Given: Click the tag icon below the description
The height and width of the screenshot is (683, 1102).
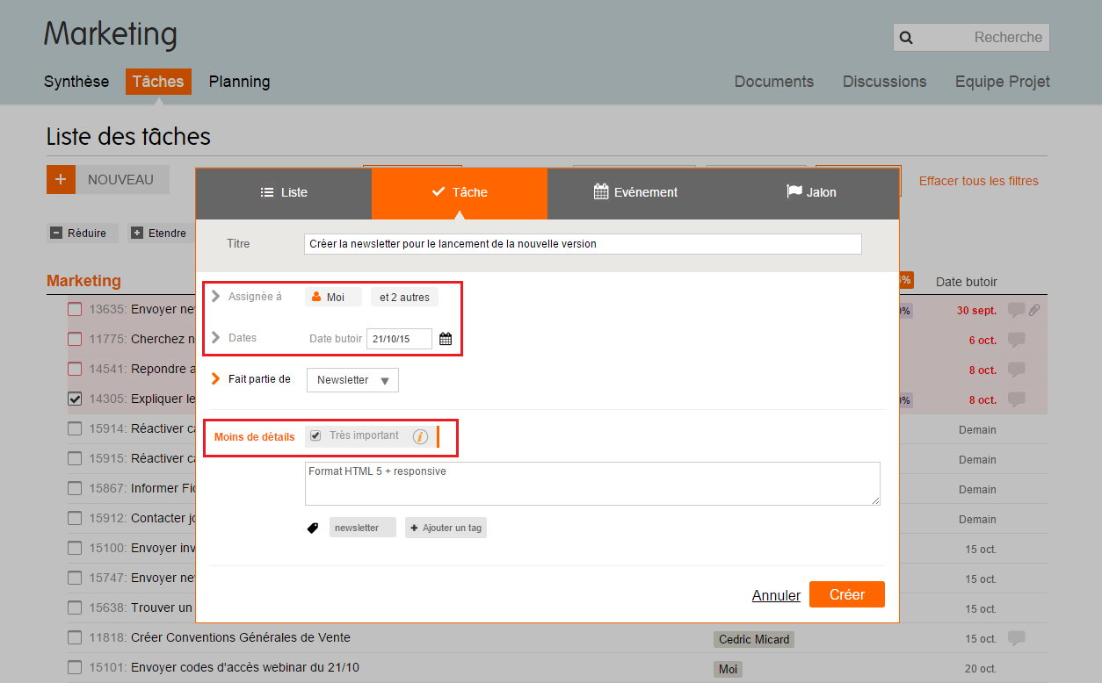Looking at the screenshot, I should [x=313, y=528].
